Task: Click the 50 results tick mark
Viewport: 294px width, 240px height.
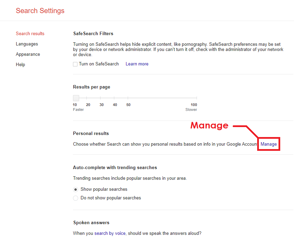Action: coord(128,98)
